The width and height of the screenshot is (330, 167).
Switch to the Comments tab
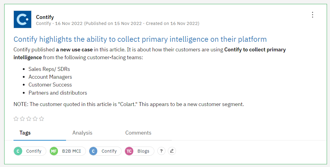click(x=138, y=133)
